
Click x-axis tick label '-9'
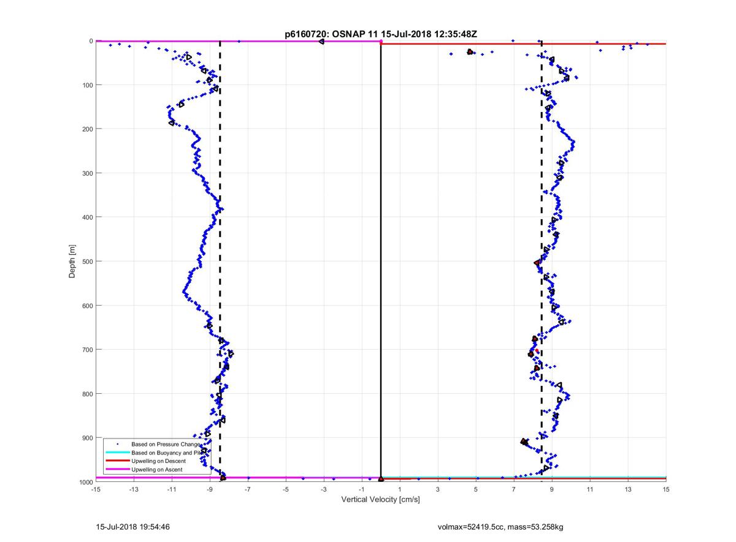[210, 489]
